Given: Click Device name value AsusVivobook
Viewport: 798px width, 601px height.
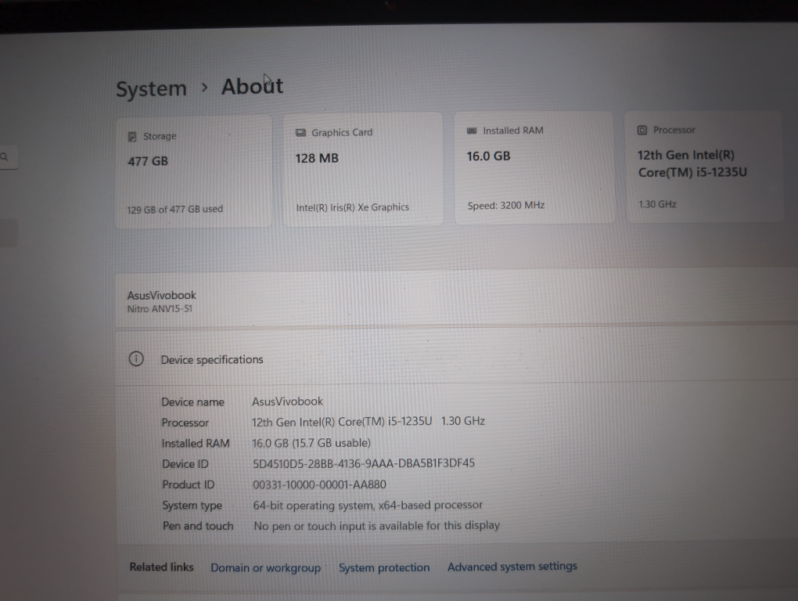Looking at the screenshot, I should point(288,401).
